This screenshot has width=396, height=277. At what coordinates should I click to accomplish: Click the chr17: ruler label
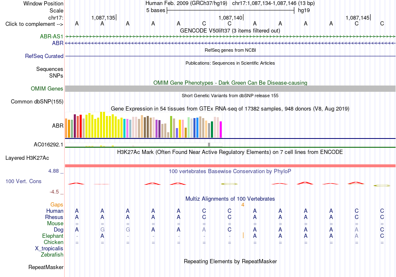click(56, 18)
